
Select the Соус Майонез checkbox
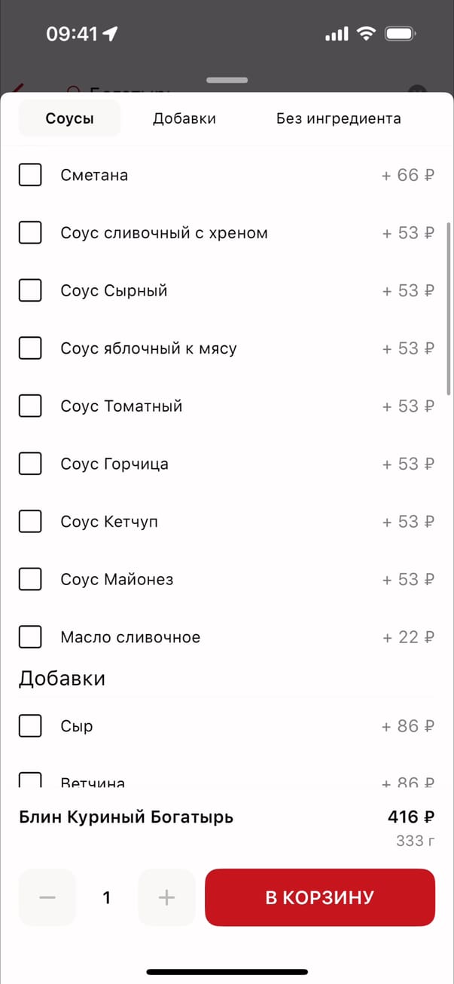pyautogui.click(x=30, y=579)
